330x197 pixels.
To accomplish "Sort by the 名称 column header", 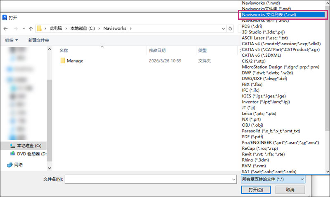I will pyautogui.click(x=64, y=50).
